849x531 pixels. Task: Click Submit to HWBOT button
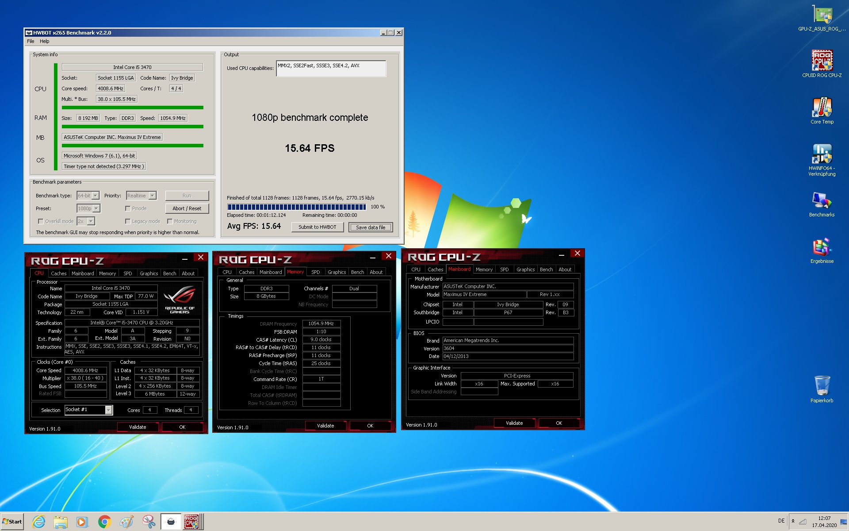317,227
